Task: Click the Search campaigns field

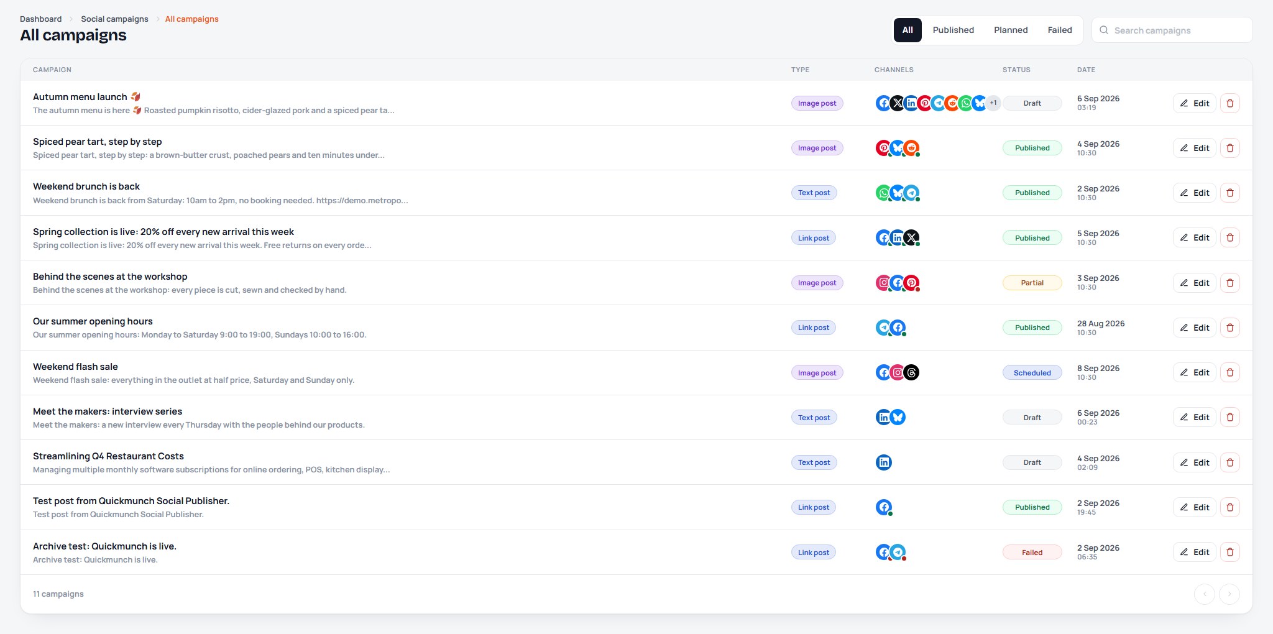Action: 1172,30
